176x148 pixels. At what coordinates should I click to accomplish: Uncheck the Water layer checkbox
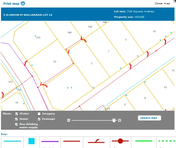(x=17, y=114)
